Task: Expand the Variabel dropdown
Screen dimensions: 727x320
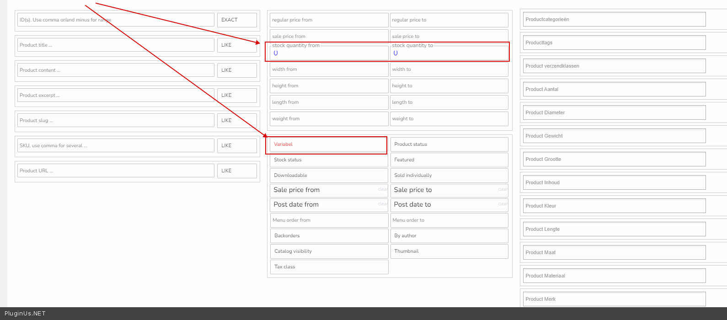Action: [328, 144]
